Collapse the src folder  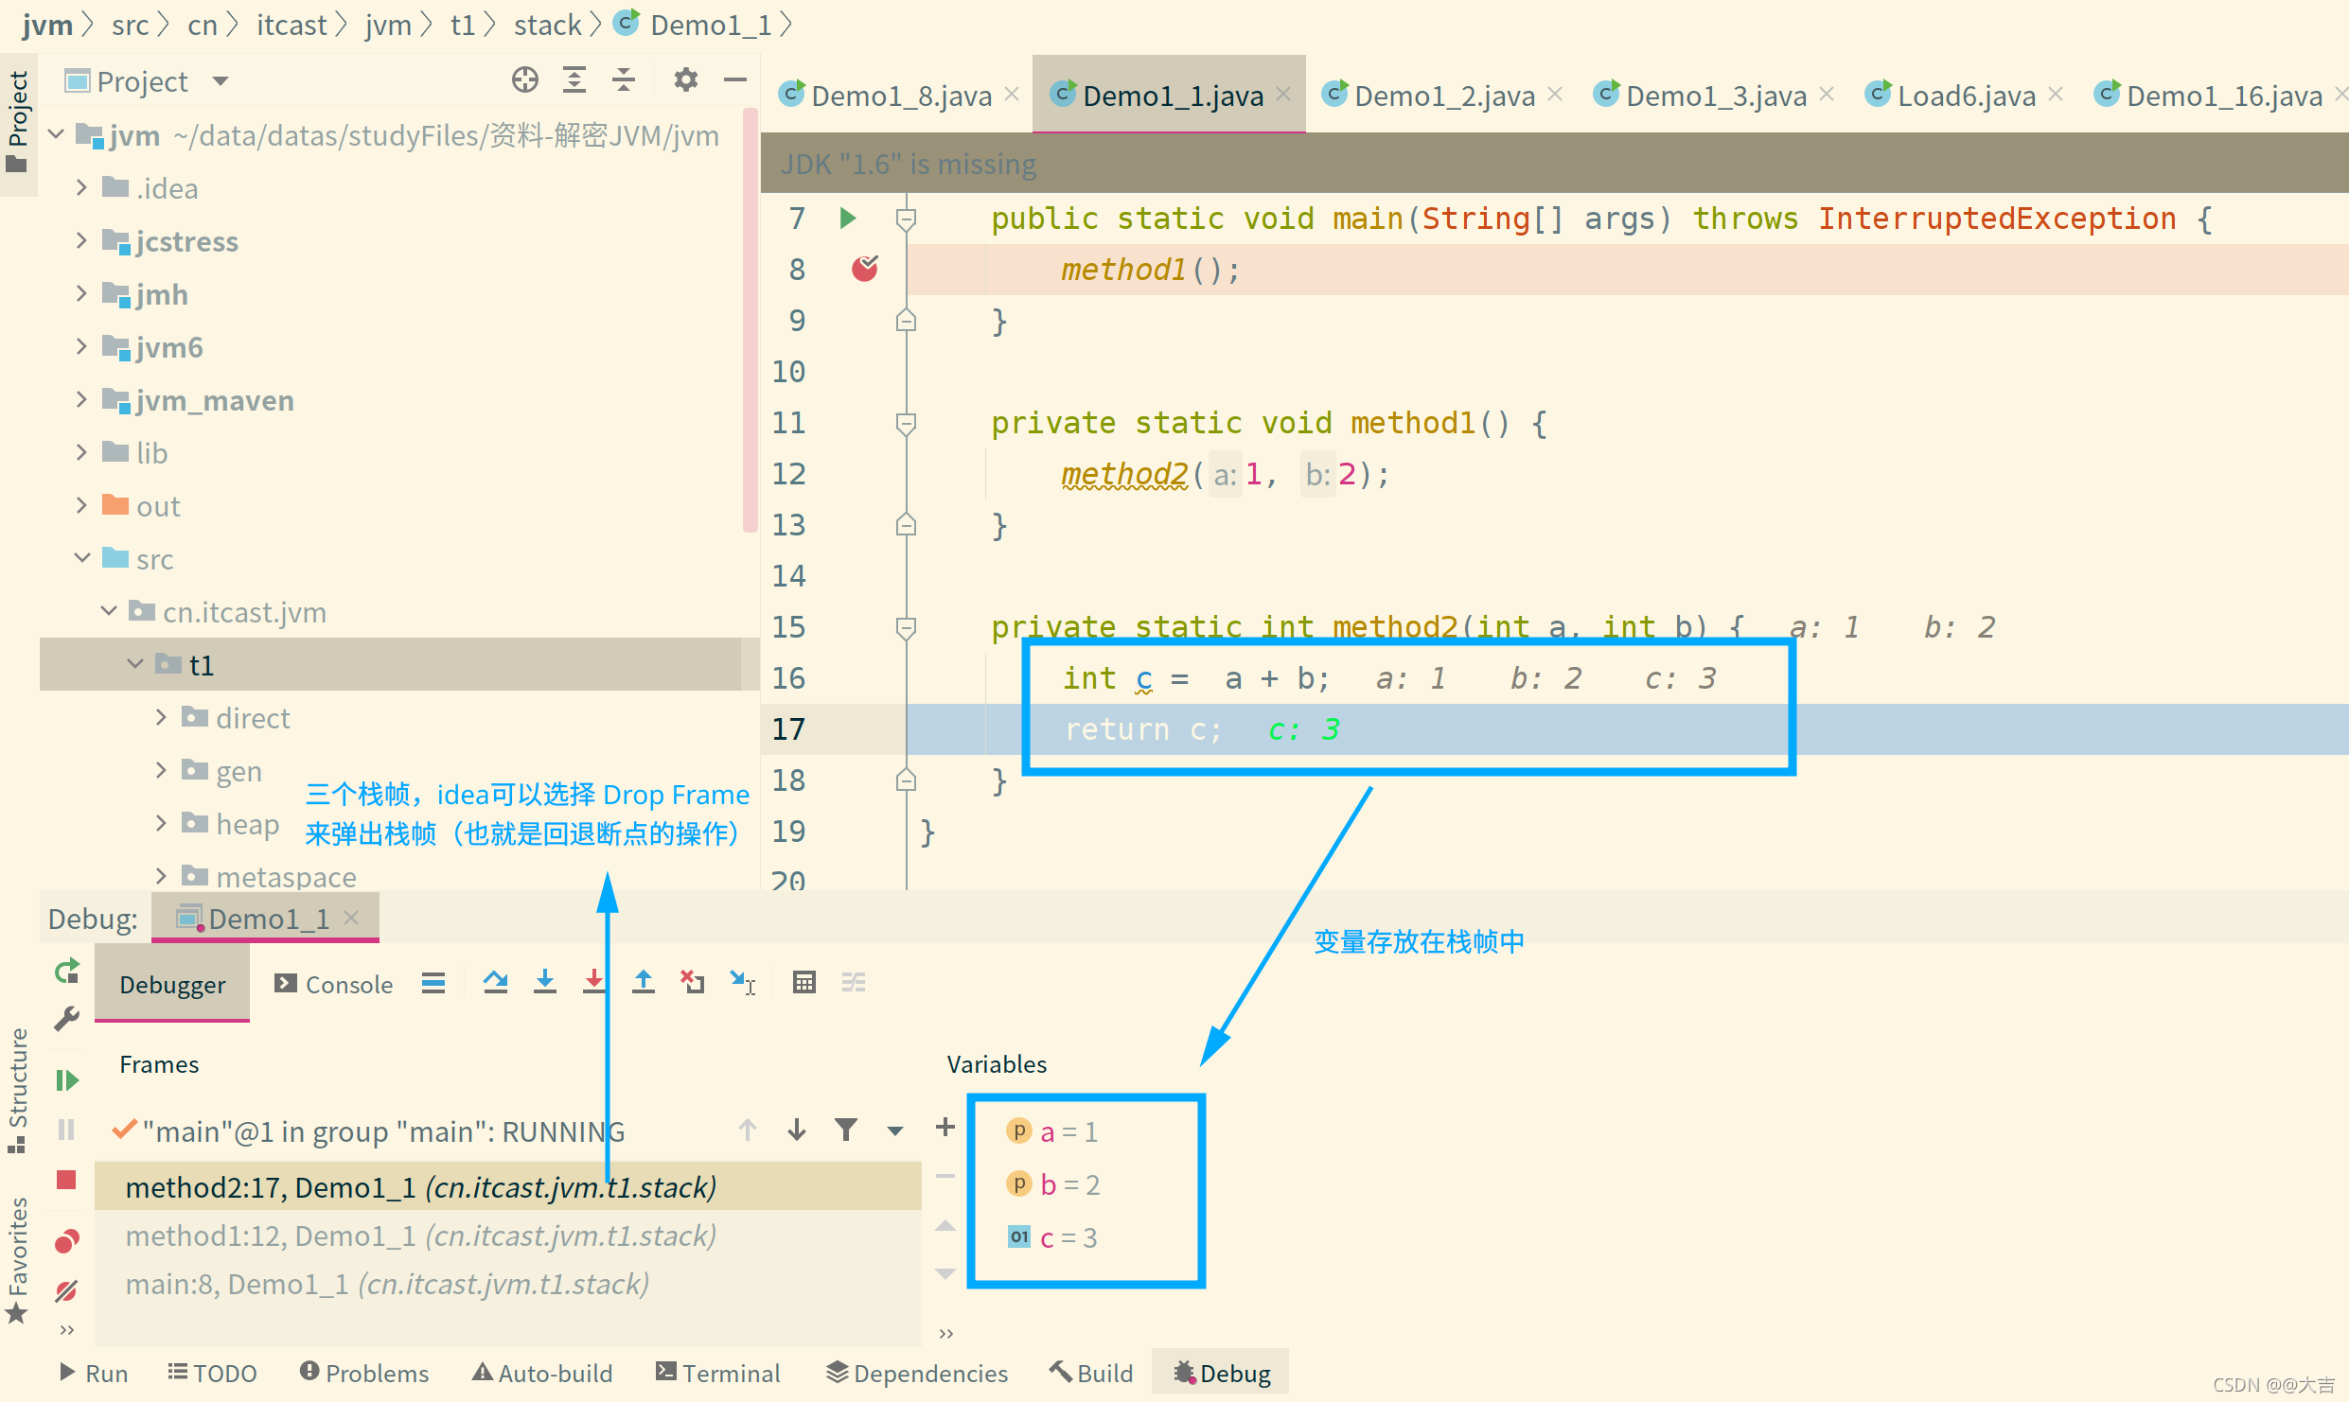82,558
